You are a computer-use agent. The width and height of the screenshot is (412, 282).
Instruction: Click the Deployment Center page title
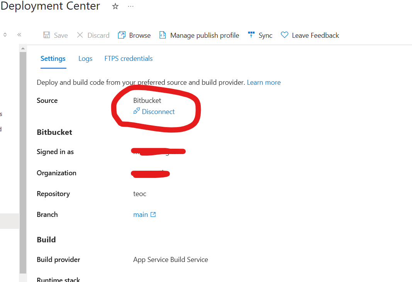(50, 6)
